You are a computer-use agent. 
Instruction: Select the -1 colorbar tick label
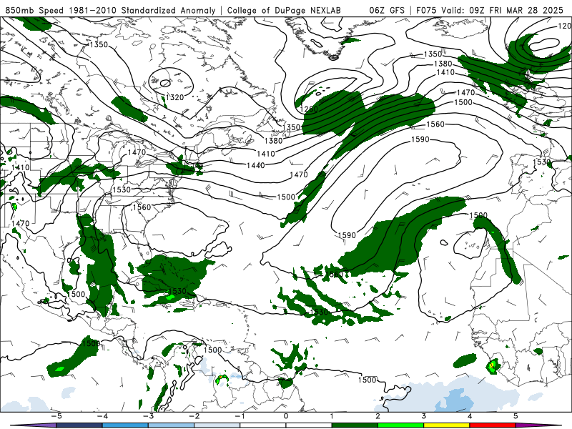coord(240,416)
